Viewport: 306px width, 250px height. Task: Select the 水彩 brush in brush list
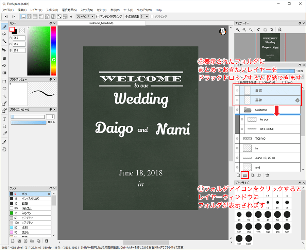(x=24, y=227)
